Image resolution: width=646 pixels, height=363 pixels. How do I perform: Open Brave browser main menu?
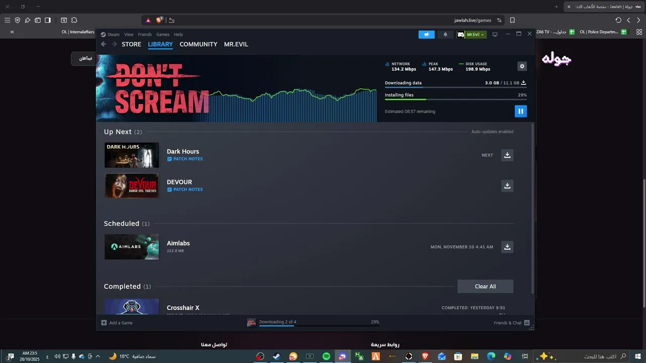pos(7,20)
